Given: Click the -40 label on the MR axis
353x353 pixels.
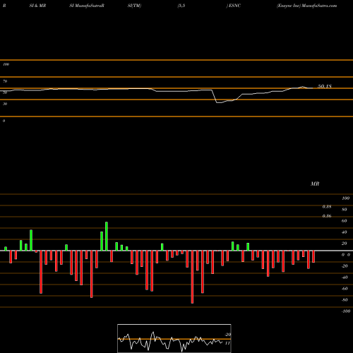Looking at the screenshot, I should [345, 277].
